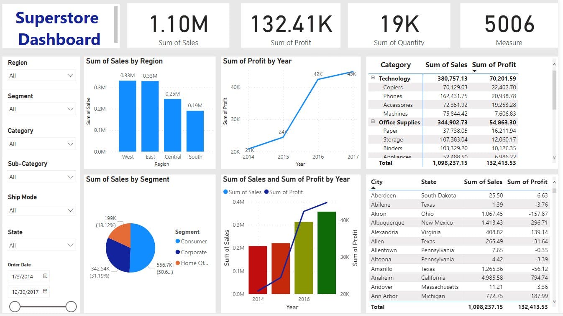Screen dimensions: 563x316
Task: Open the Sub-Category slicer dropdown
Action: click(42, 177)
